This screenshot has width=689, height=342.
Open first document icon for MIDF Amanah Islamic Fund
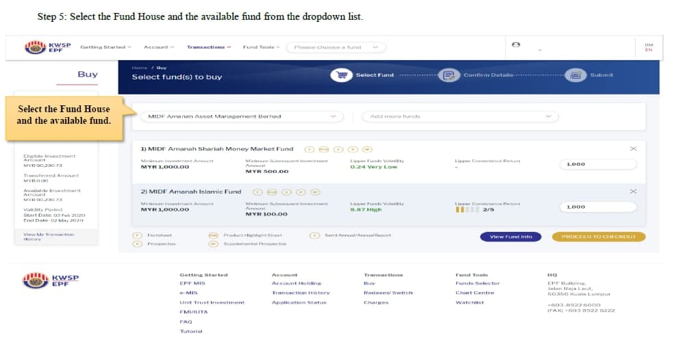pos(258,192)
